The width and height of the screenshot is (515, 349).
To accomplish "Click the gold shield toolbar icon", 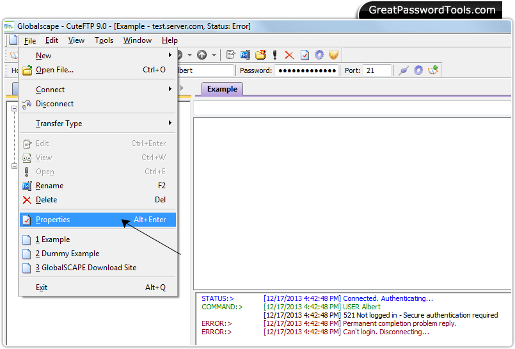I will [x=334, y=55].
